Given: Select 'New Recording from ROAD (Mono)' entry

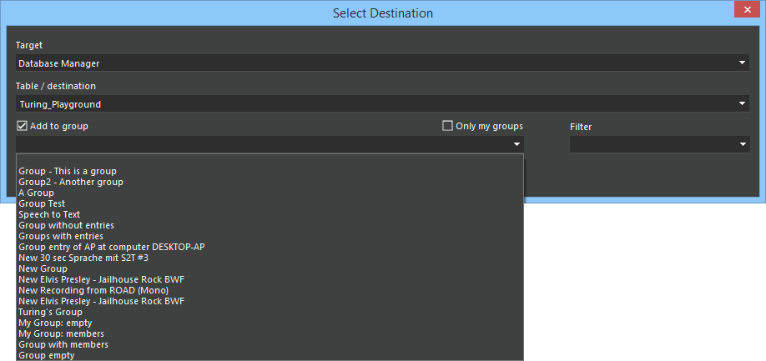Looking at the screenshot, I should coord(93,290).
